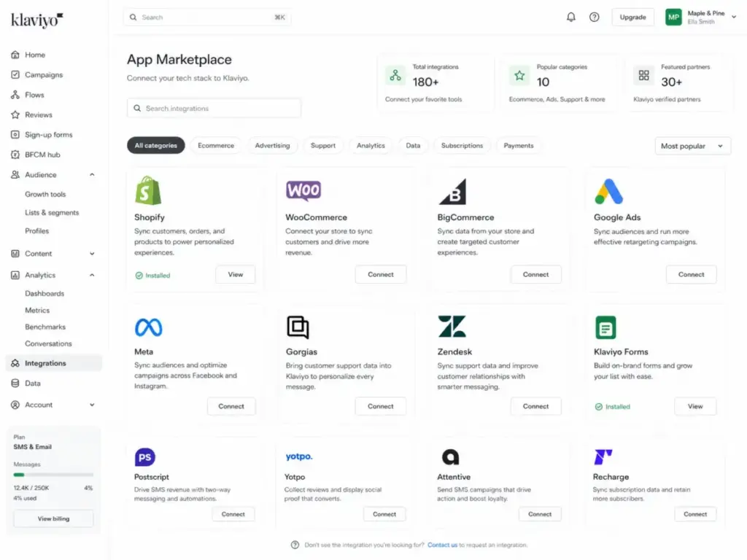Filter by Subscriptions category
The width and height of the screenshot is (747, 560).
click(x=462, y=146)
